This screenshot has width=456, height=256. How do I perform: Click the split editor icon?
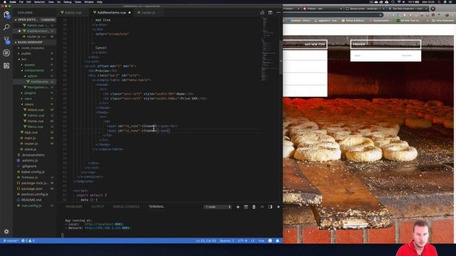(x=270, y=13)
